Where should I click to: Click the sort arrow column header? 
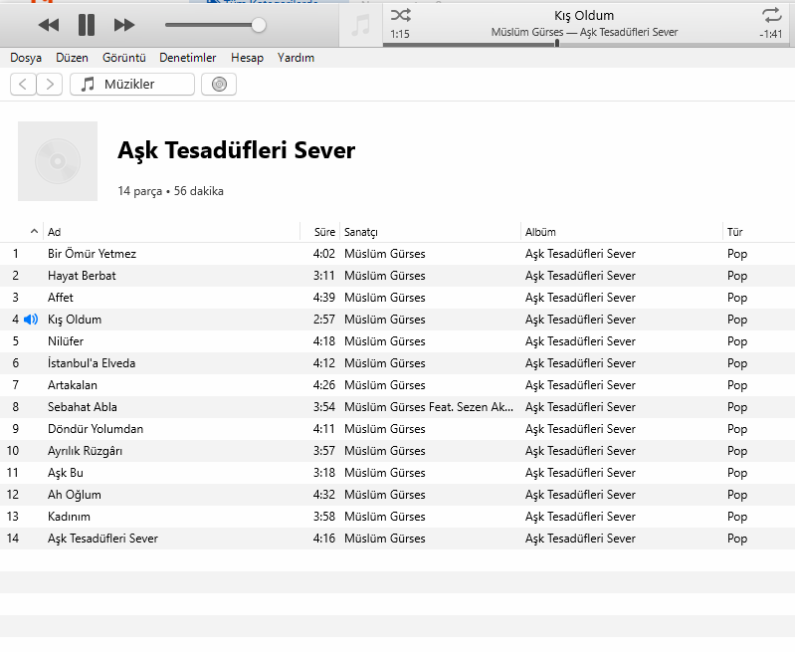click(x=34, y=231)
